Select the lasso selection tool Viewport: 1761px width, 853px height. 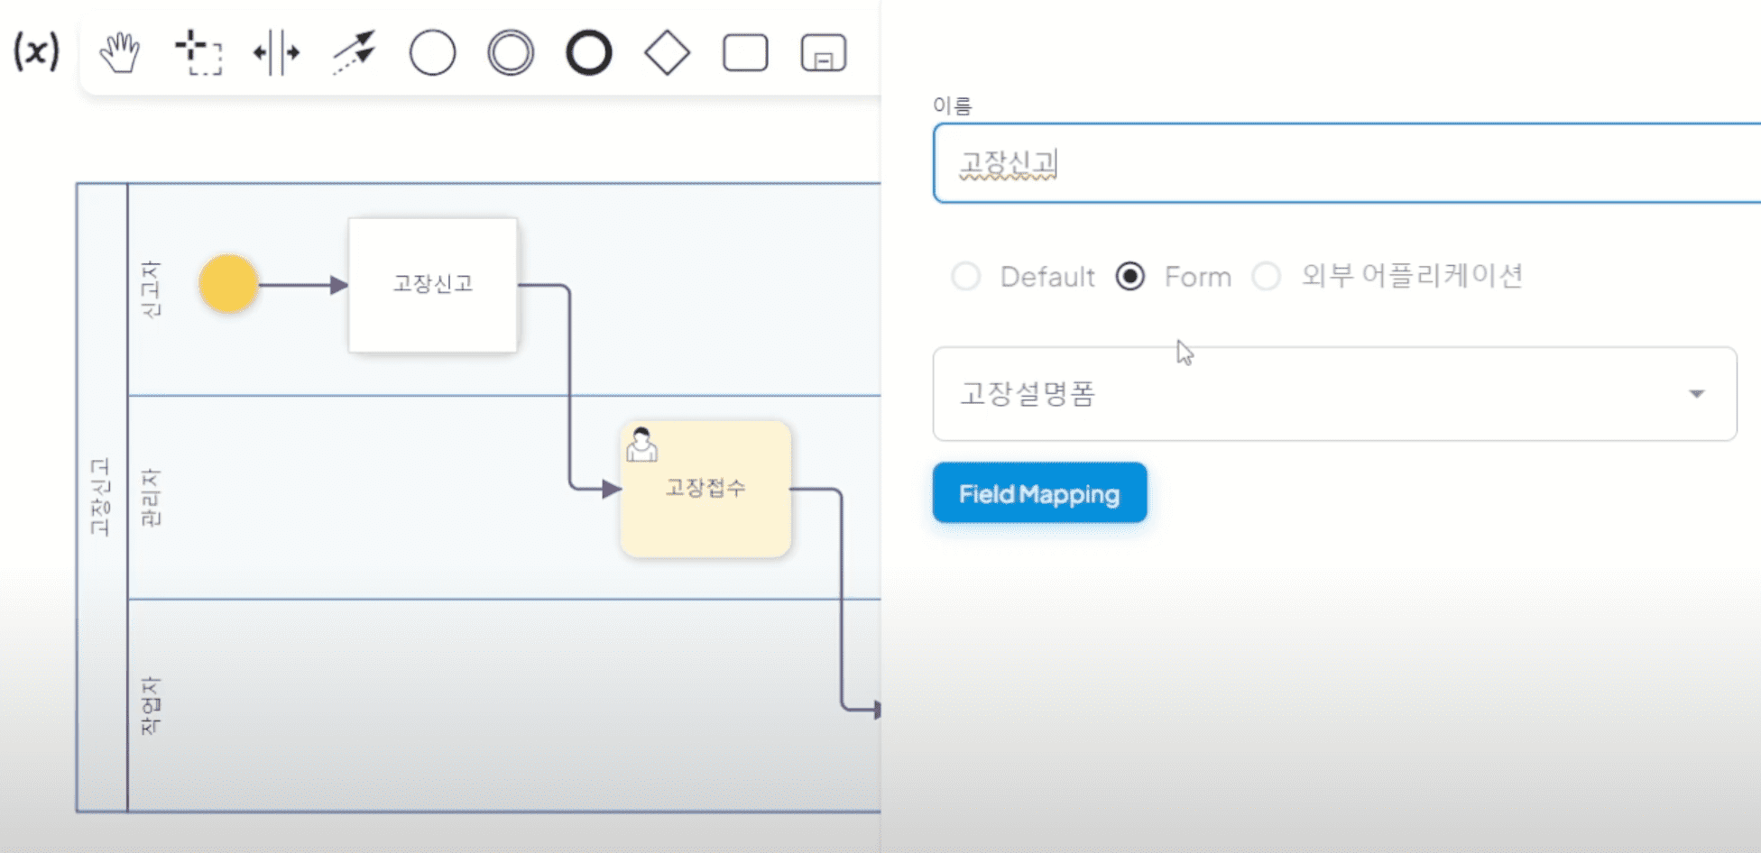tap(198, 52)
